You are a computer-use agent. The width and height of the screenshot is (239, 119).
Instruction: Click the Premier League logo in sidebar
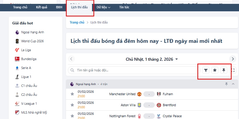tap(17, 32)
